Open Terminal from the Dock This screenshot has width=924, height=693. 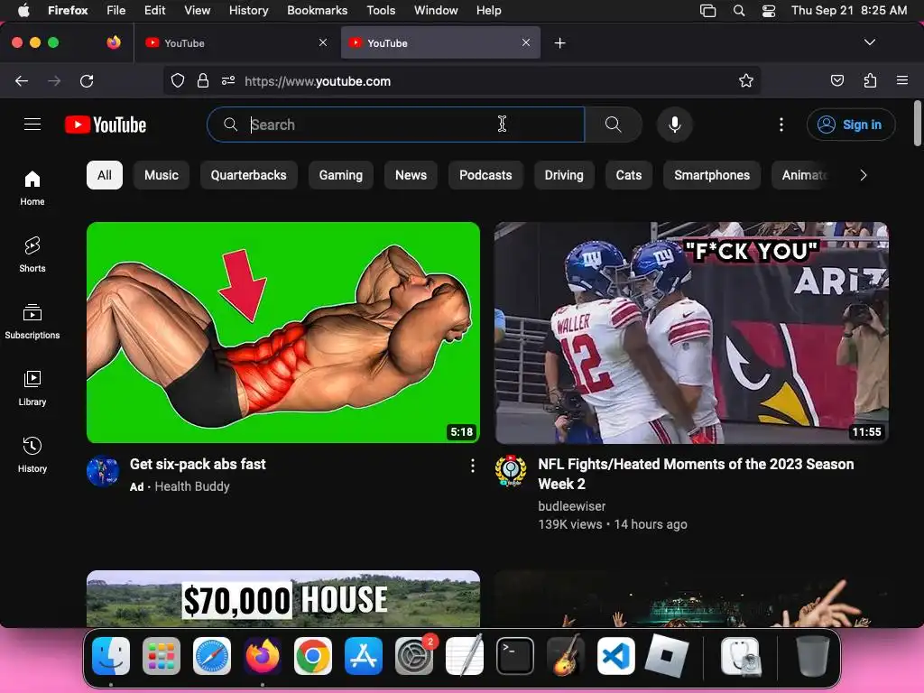515,656
